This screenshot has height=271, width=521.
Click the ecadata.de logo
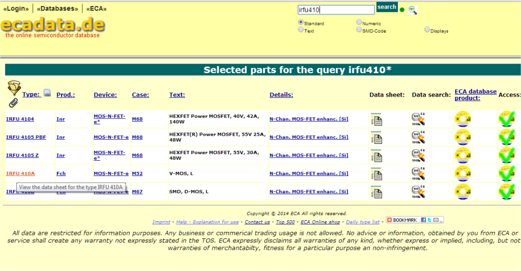click(x=52, y=25)
